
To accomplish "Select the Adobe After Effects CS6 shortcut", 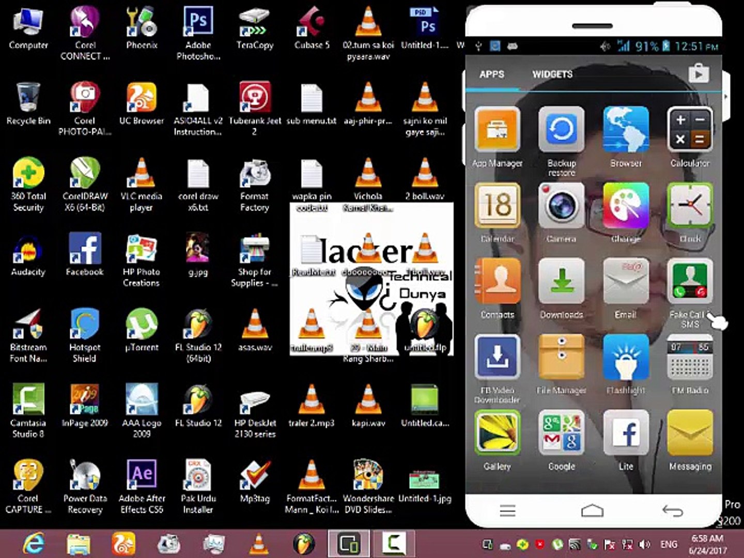I will tap(142, 487).
